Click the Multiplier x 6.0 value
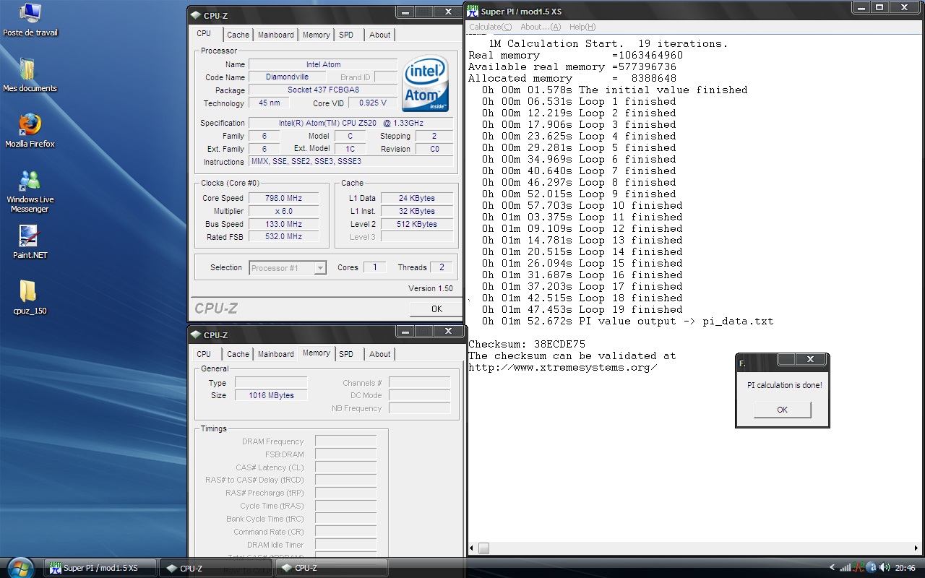 [284, 211]
